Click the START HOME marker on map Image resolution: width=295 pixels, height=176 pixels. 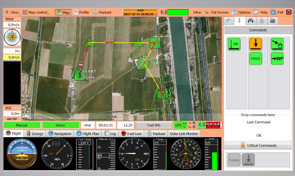80,75
